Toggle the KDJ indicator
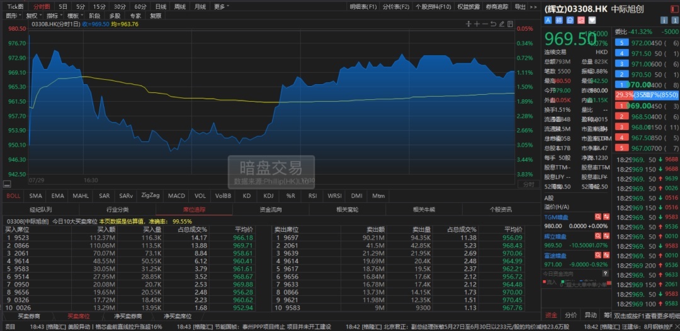 click(268, 196)
